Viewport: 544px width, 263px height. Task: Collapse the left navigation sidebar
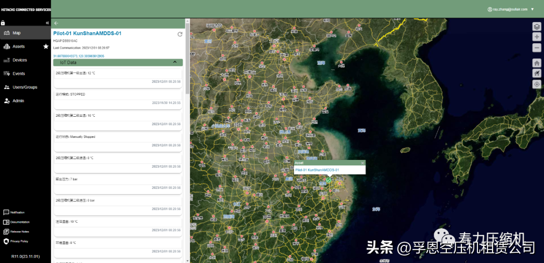pos(47,23)
